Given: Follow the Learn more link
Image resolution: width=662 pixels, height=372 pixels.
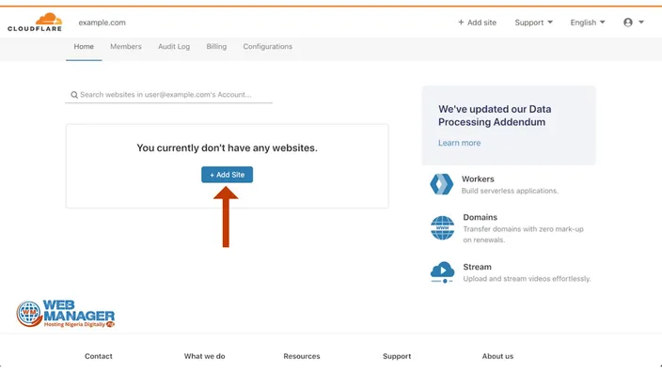Looking at the screenshot, I should pos(459,143).
